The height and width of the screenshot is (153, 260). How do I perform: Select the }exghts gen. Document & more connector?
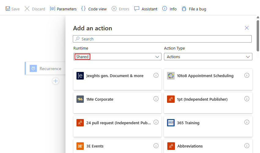click(x=117, y=79)
